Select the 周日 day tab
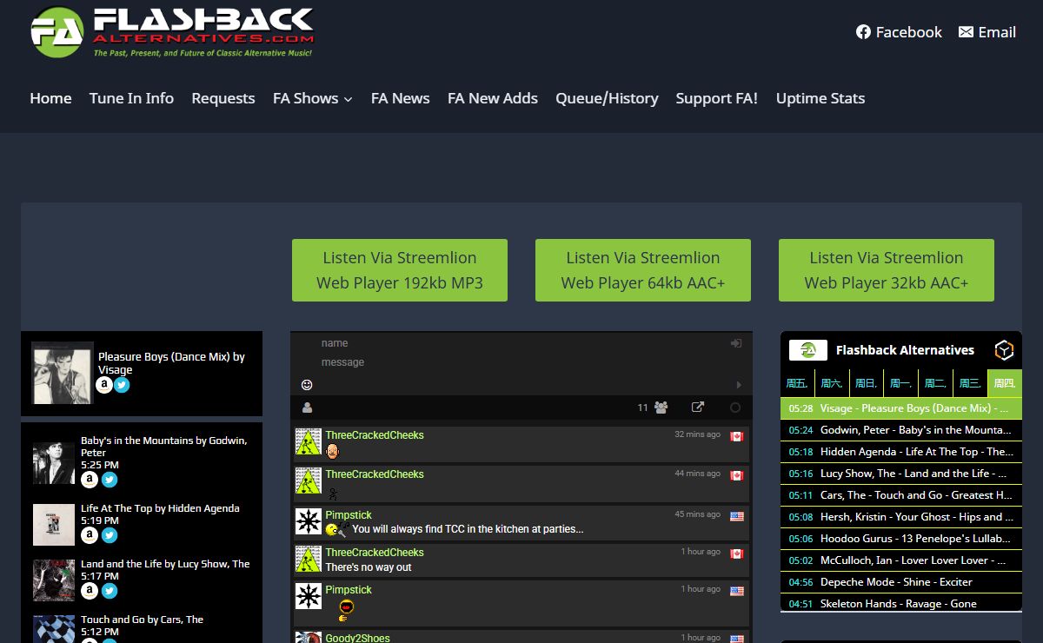This screenshot has height=643, width=1043. [x=867, y=383]
